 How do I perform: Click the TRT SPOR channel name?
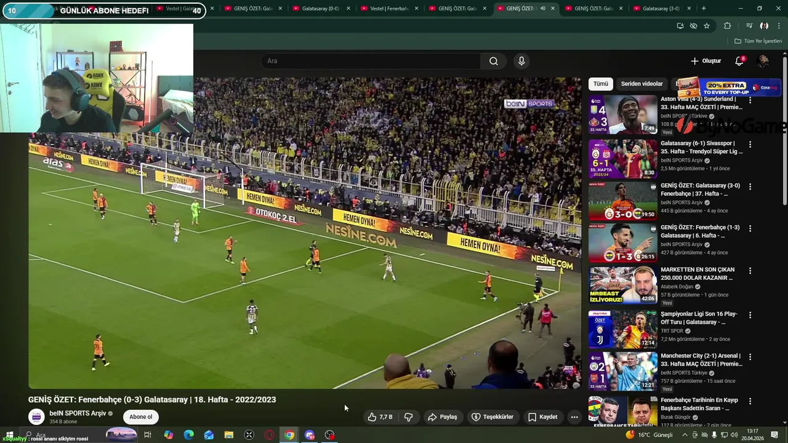672,330
